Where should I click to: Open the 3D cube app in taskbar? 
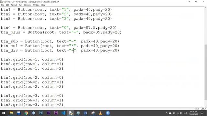pos(34,113)
